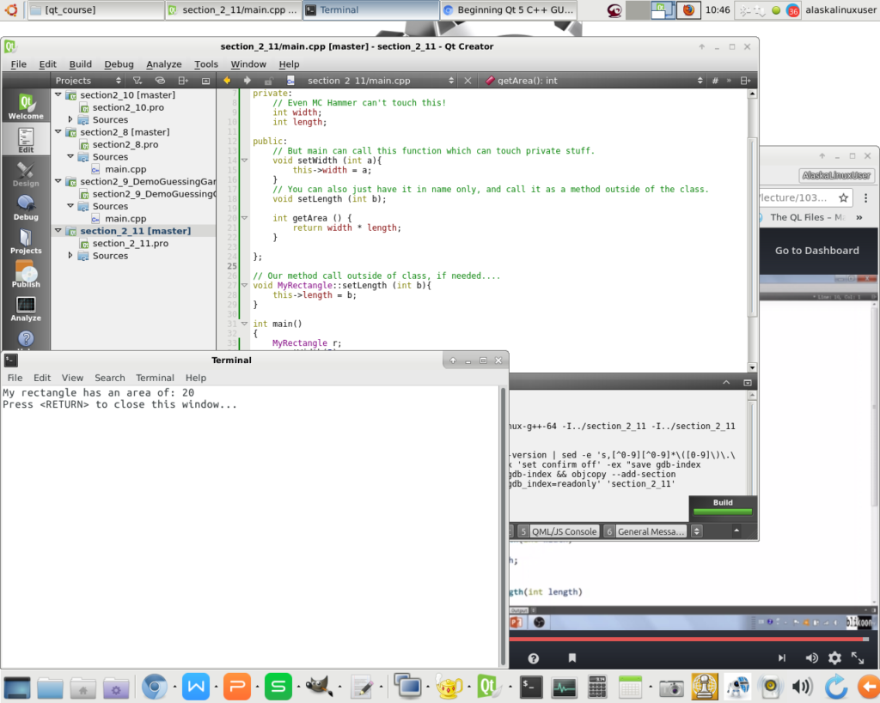The height and width of the screenshot is (703, 880).
Task: Switch to Debug mode in sidebar
Action: (x=26, y=207)
